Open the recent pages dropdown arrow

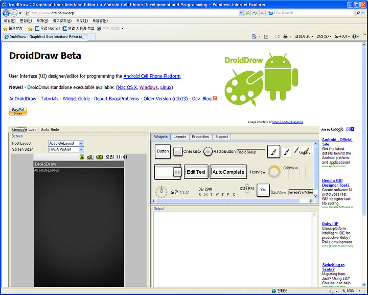click(x=20, y=13)
